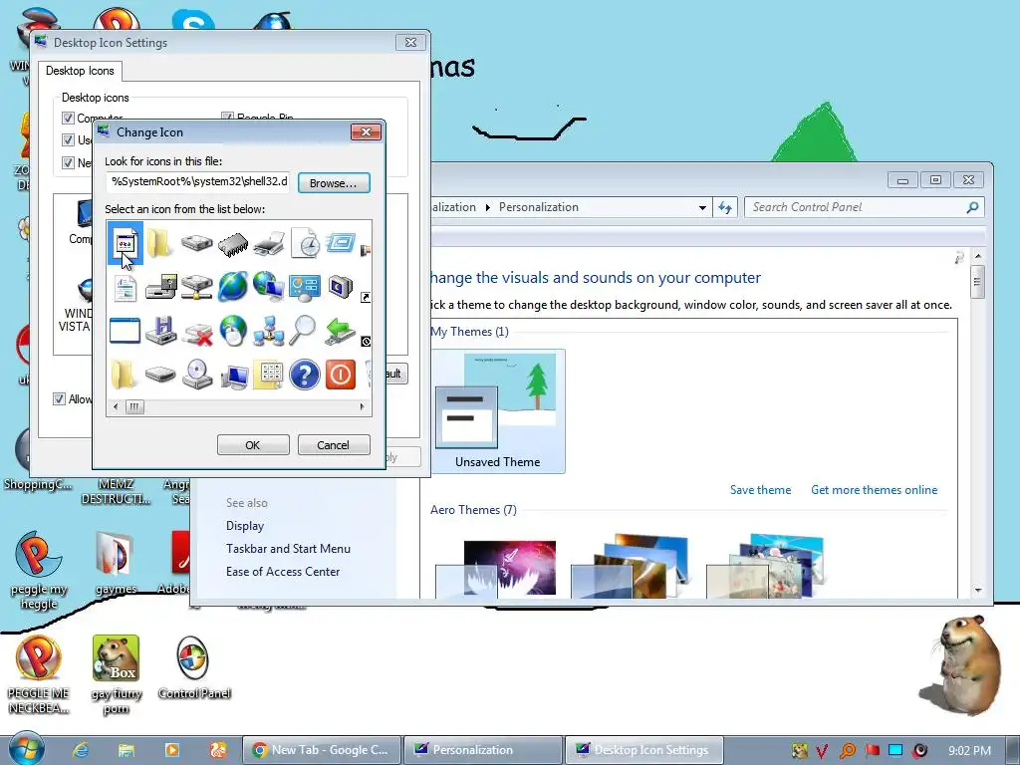Toggle the Recycle Bin checkbox

click(227, 118)
